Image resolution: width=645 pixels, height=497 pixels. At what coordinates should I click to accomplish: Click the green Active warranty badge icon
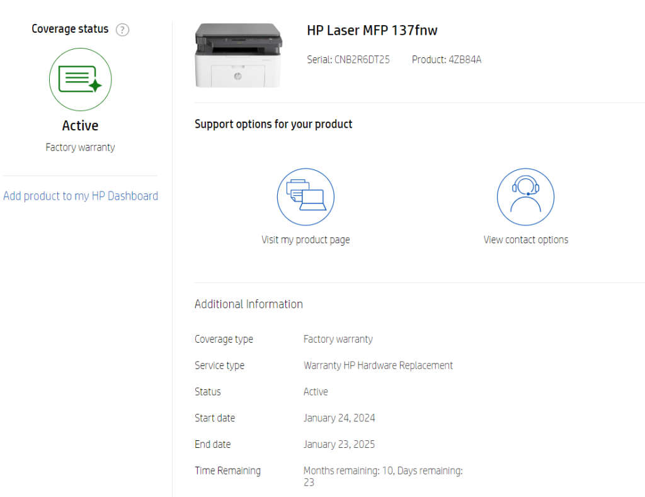(x=80, y=79)
